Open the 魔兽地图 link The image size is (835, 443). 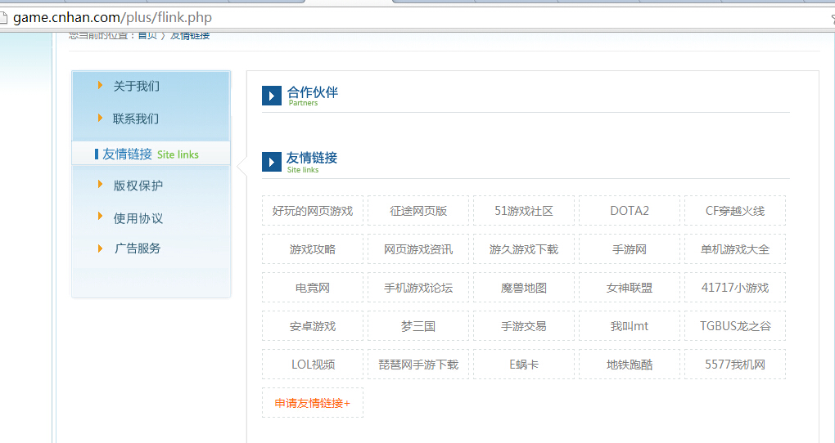click(x=524, y=288)
